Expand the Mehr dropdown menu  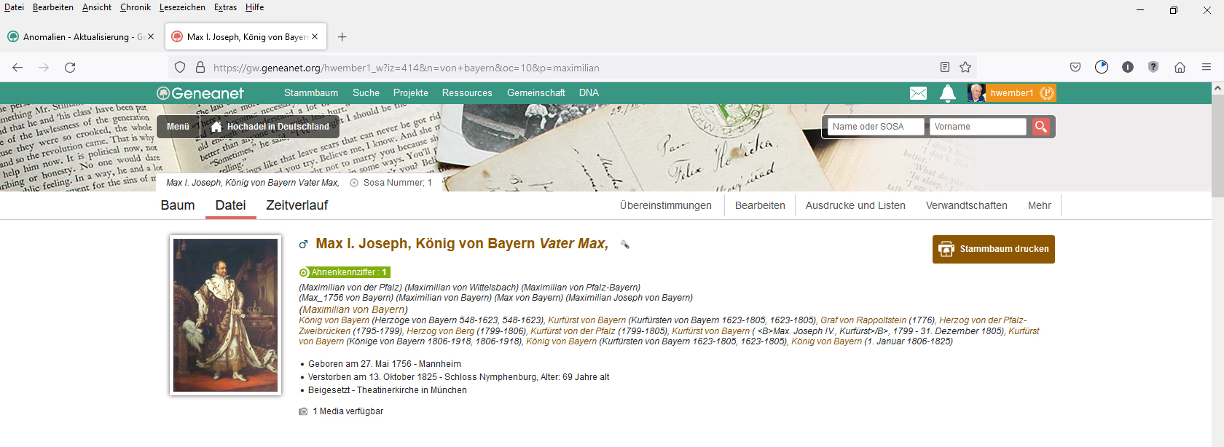1039,205
